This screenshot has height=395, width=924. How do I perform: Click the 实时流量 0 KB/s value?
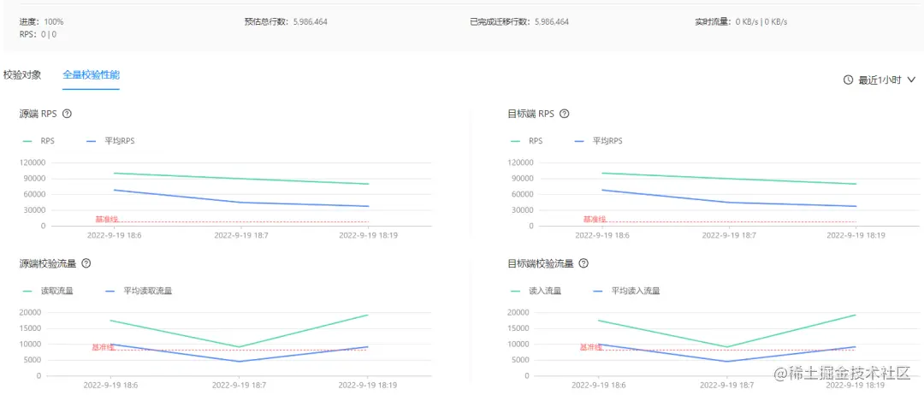762,21
